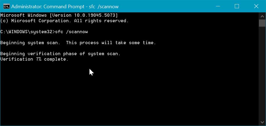This screenshot has width=266, height=126.
Task: Click the "Verification 7% complete." line
Action: 34,59
